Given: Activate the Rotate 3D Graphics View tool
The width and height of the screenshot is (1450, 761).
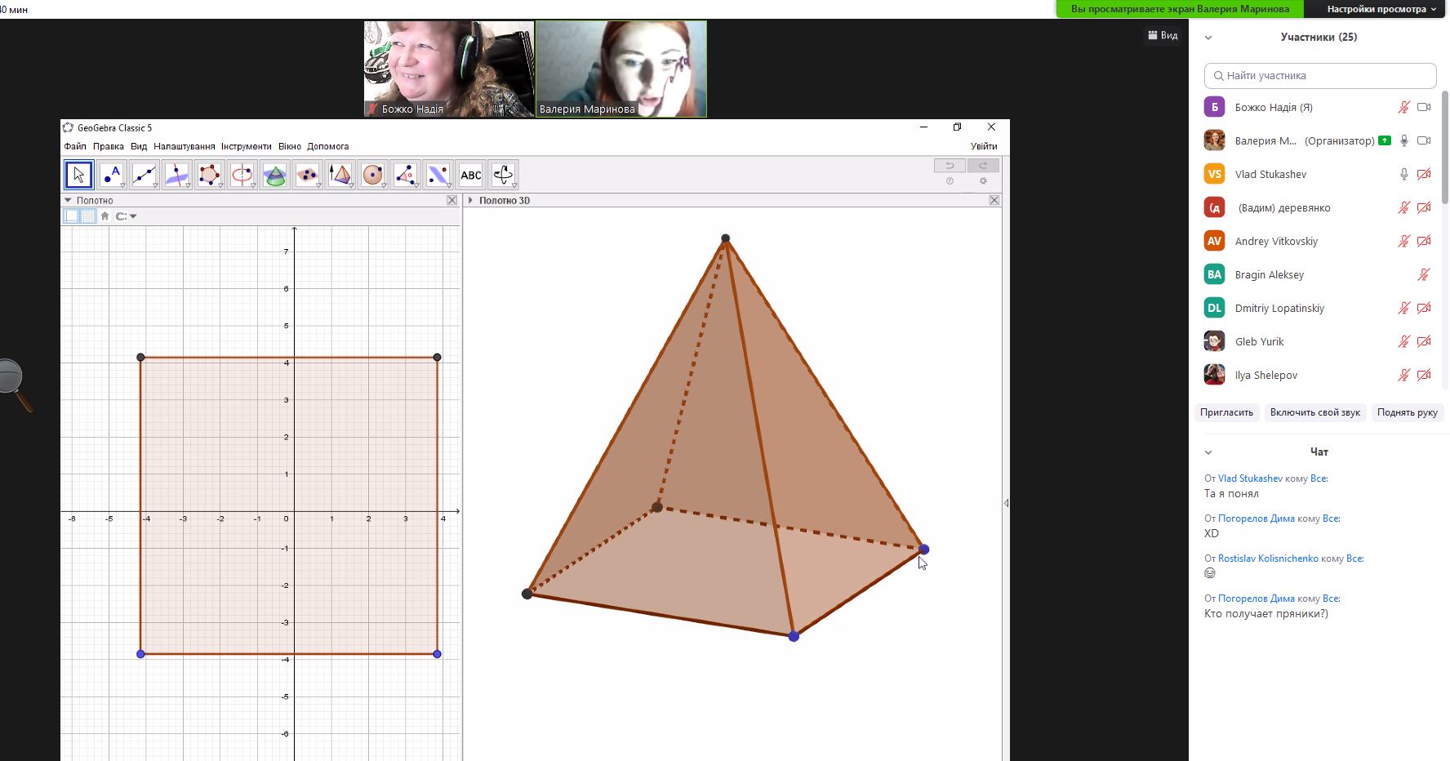Looking at the screenshot, I should [x=504, y=175].
